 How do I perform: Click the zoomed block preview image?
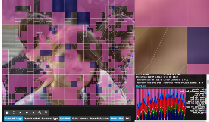pos(172,37)
